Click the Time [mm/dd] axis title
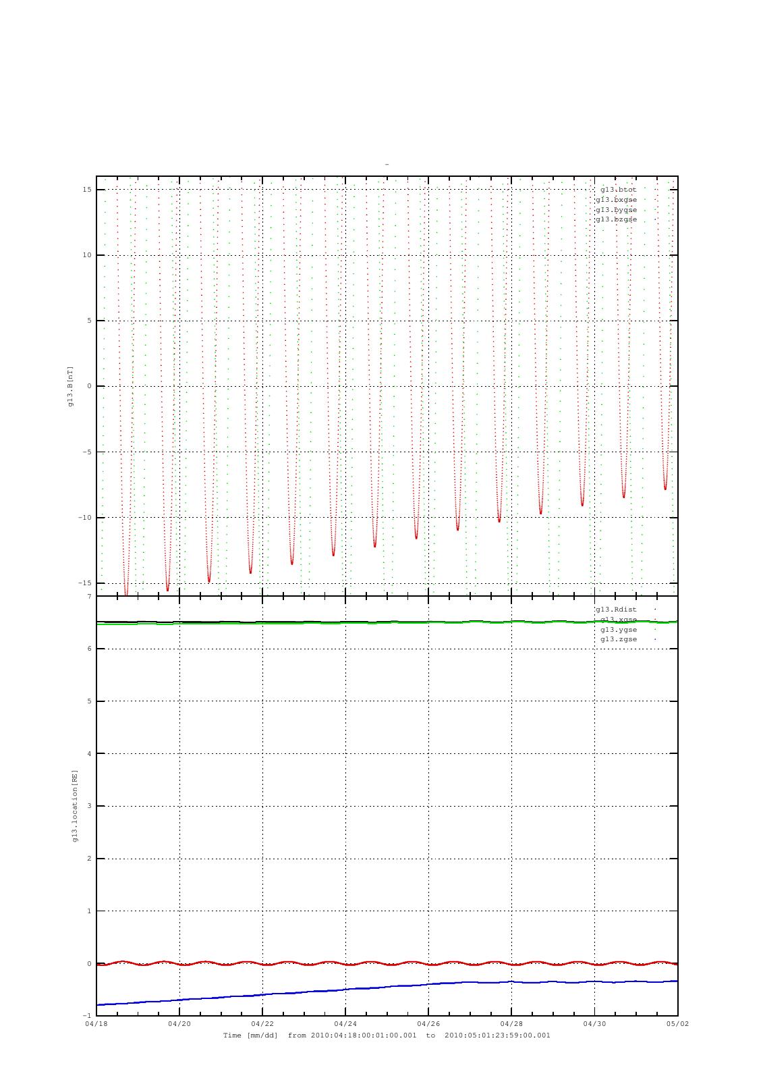The width and height of the screenshot is (763, 1080). coord(250,1035)
